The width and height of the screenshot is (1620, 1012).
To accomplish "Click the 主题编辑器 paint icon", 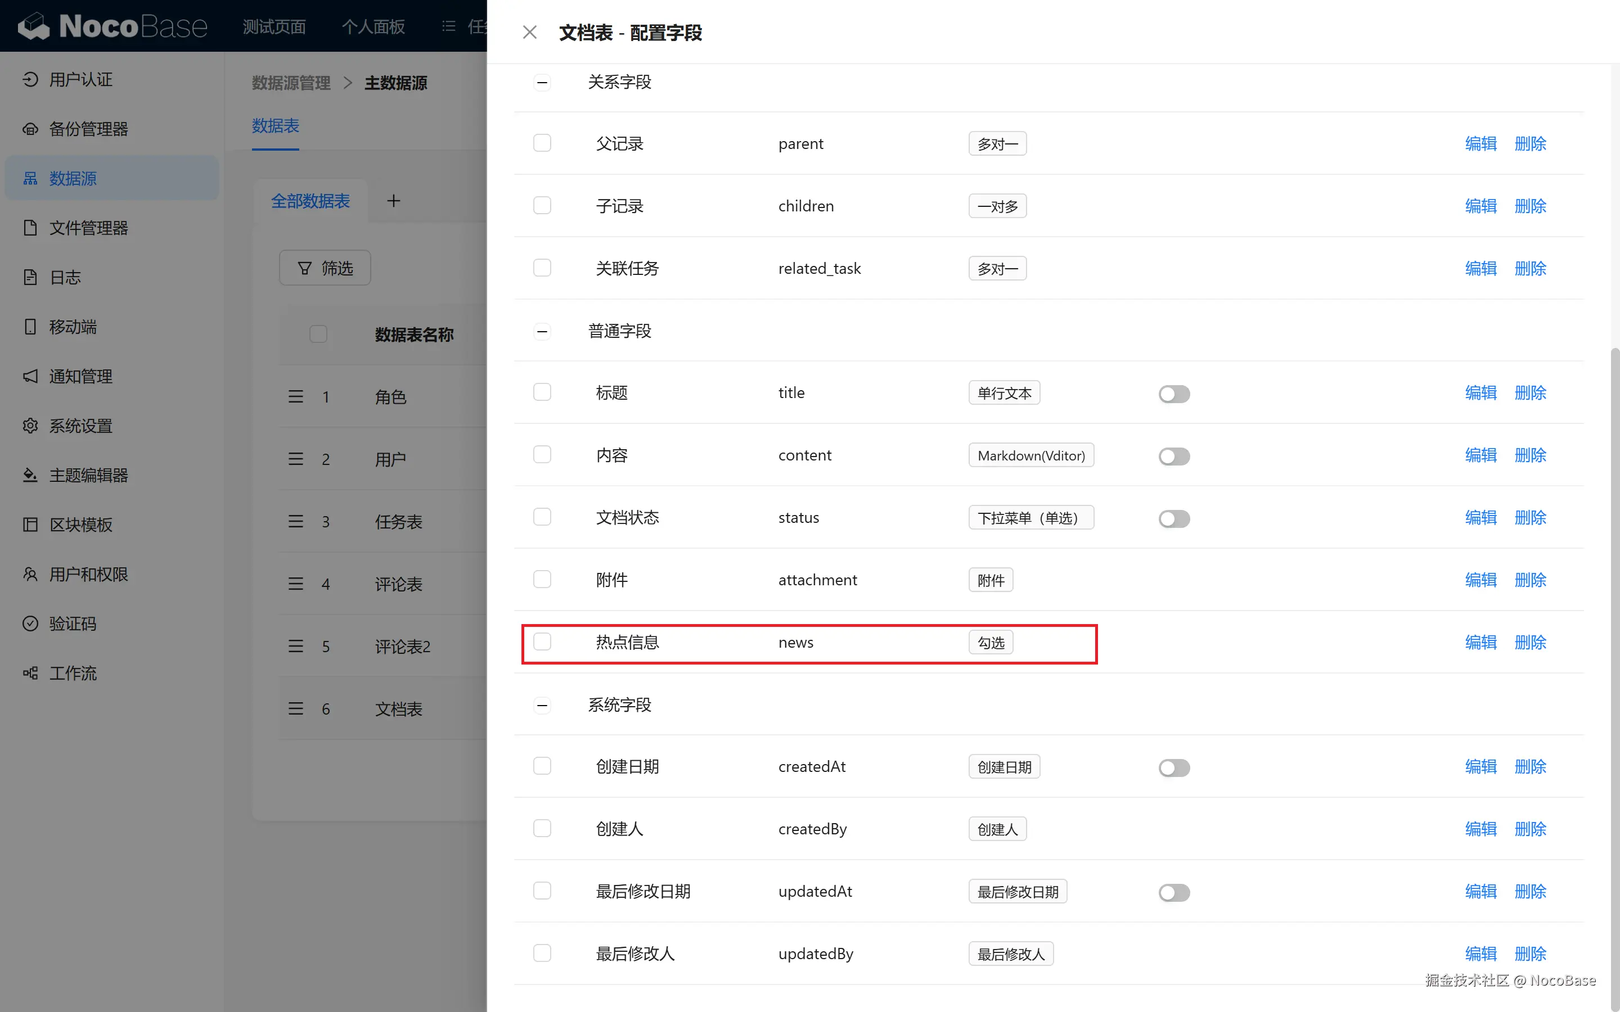I will click(30, 475).
